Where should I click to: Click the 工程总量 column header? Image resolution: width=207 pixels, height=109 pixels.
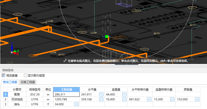66,90
